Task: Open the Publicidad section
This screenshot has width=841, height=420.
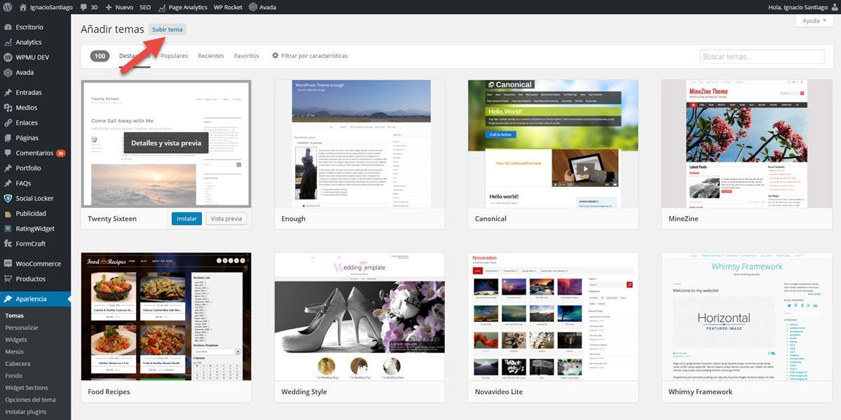Action: pos(31,213)
